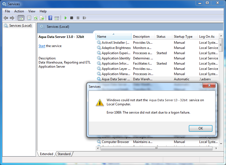Click the horizontal scrollbar thumb

click(x=156, y=148)
